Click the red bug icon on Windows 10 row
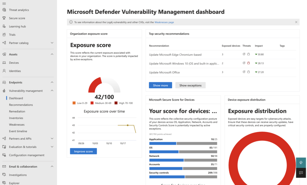Viewport: 307px width, 185px height. point(249,63)
